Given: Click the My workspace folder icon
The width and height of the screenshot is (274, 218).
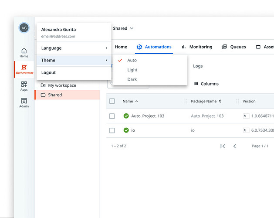Looking at the screenshot, I should (43, 85).
